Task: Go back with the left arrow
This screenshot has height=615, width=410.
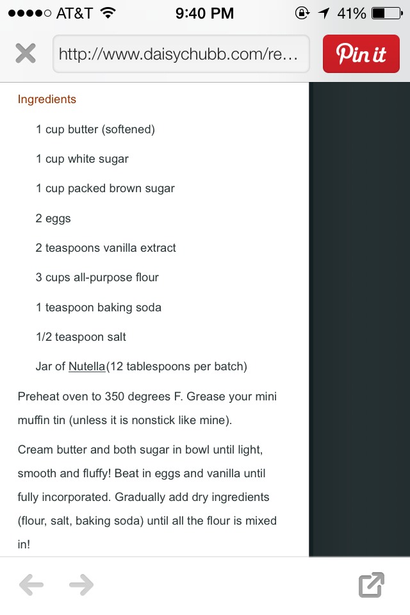Action: pyautogui.click(x=31, y=585)
